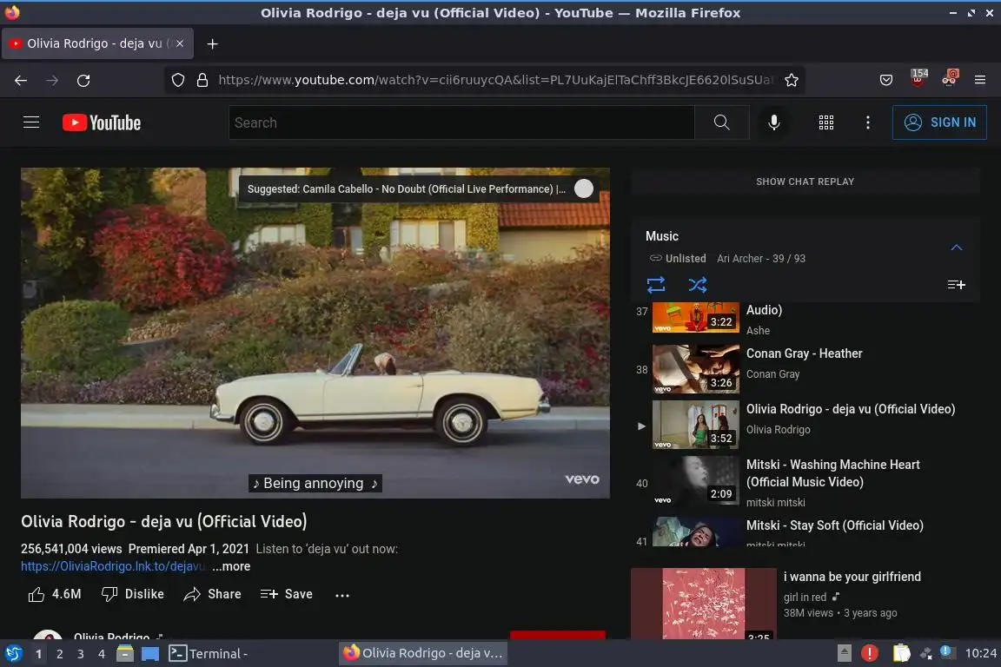This screenshot has height=667, width=1001.
Task: Close the Olivia Rodrigo tab
Action: click(x=180, y=44)
